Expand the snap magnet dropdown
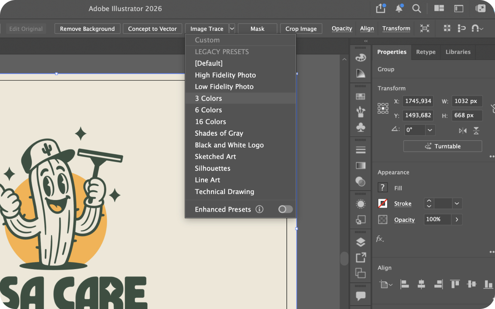The image size is (495, 309). pyautogui.click(x=481, y=29)
